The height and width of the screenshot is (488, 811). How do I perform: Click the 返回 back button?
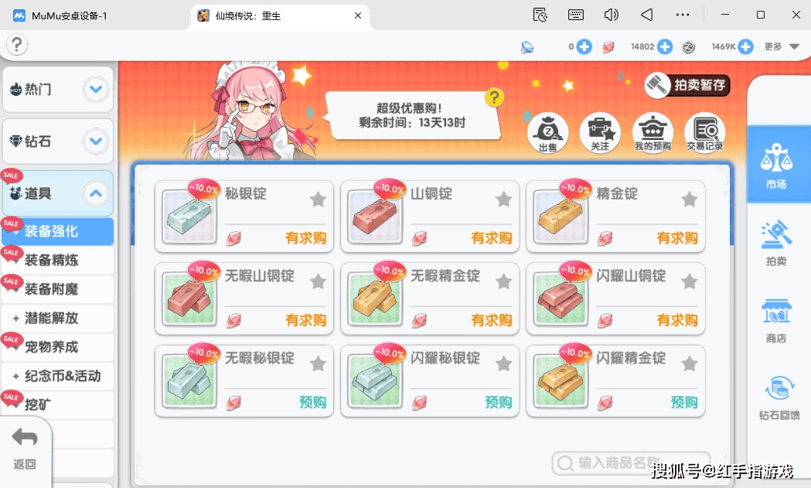(25, 448)
